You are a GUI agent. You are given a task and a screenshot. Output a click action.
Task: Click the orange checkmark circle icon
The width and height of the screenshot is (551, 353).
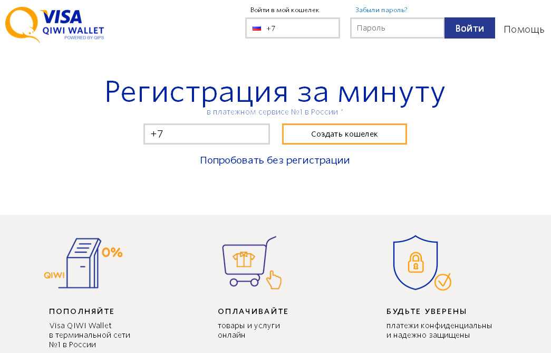pos(443,282)
